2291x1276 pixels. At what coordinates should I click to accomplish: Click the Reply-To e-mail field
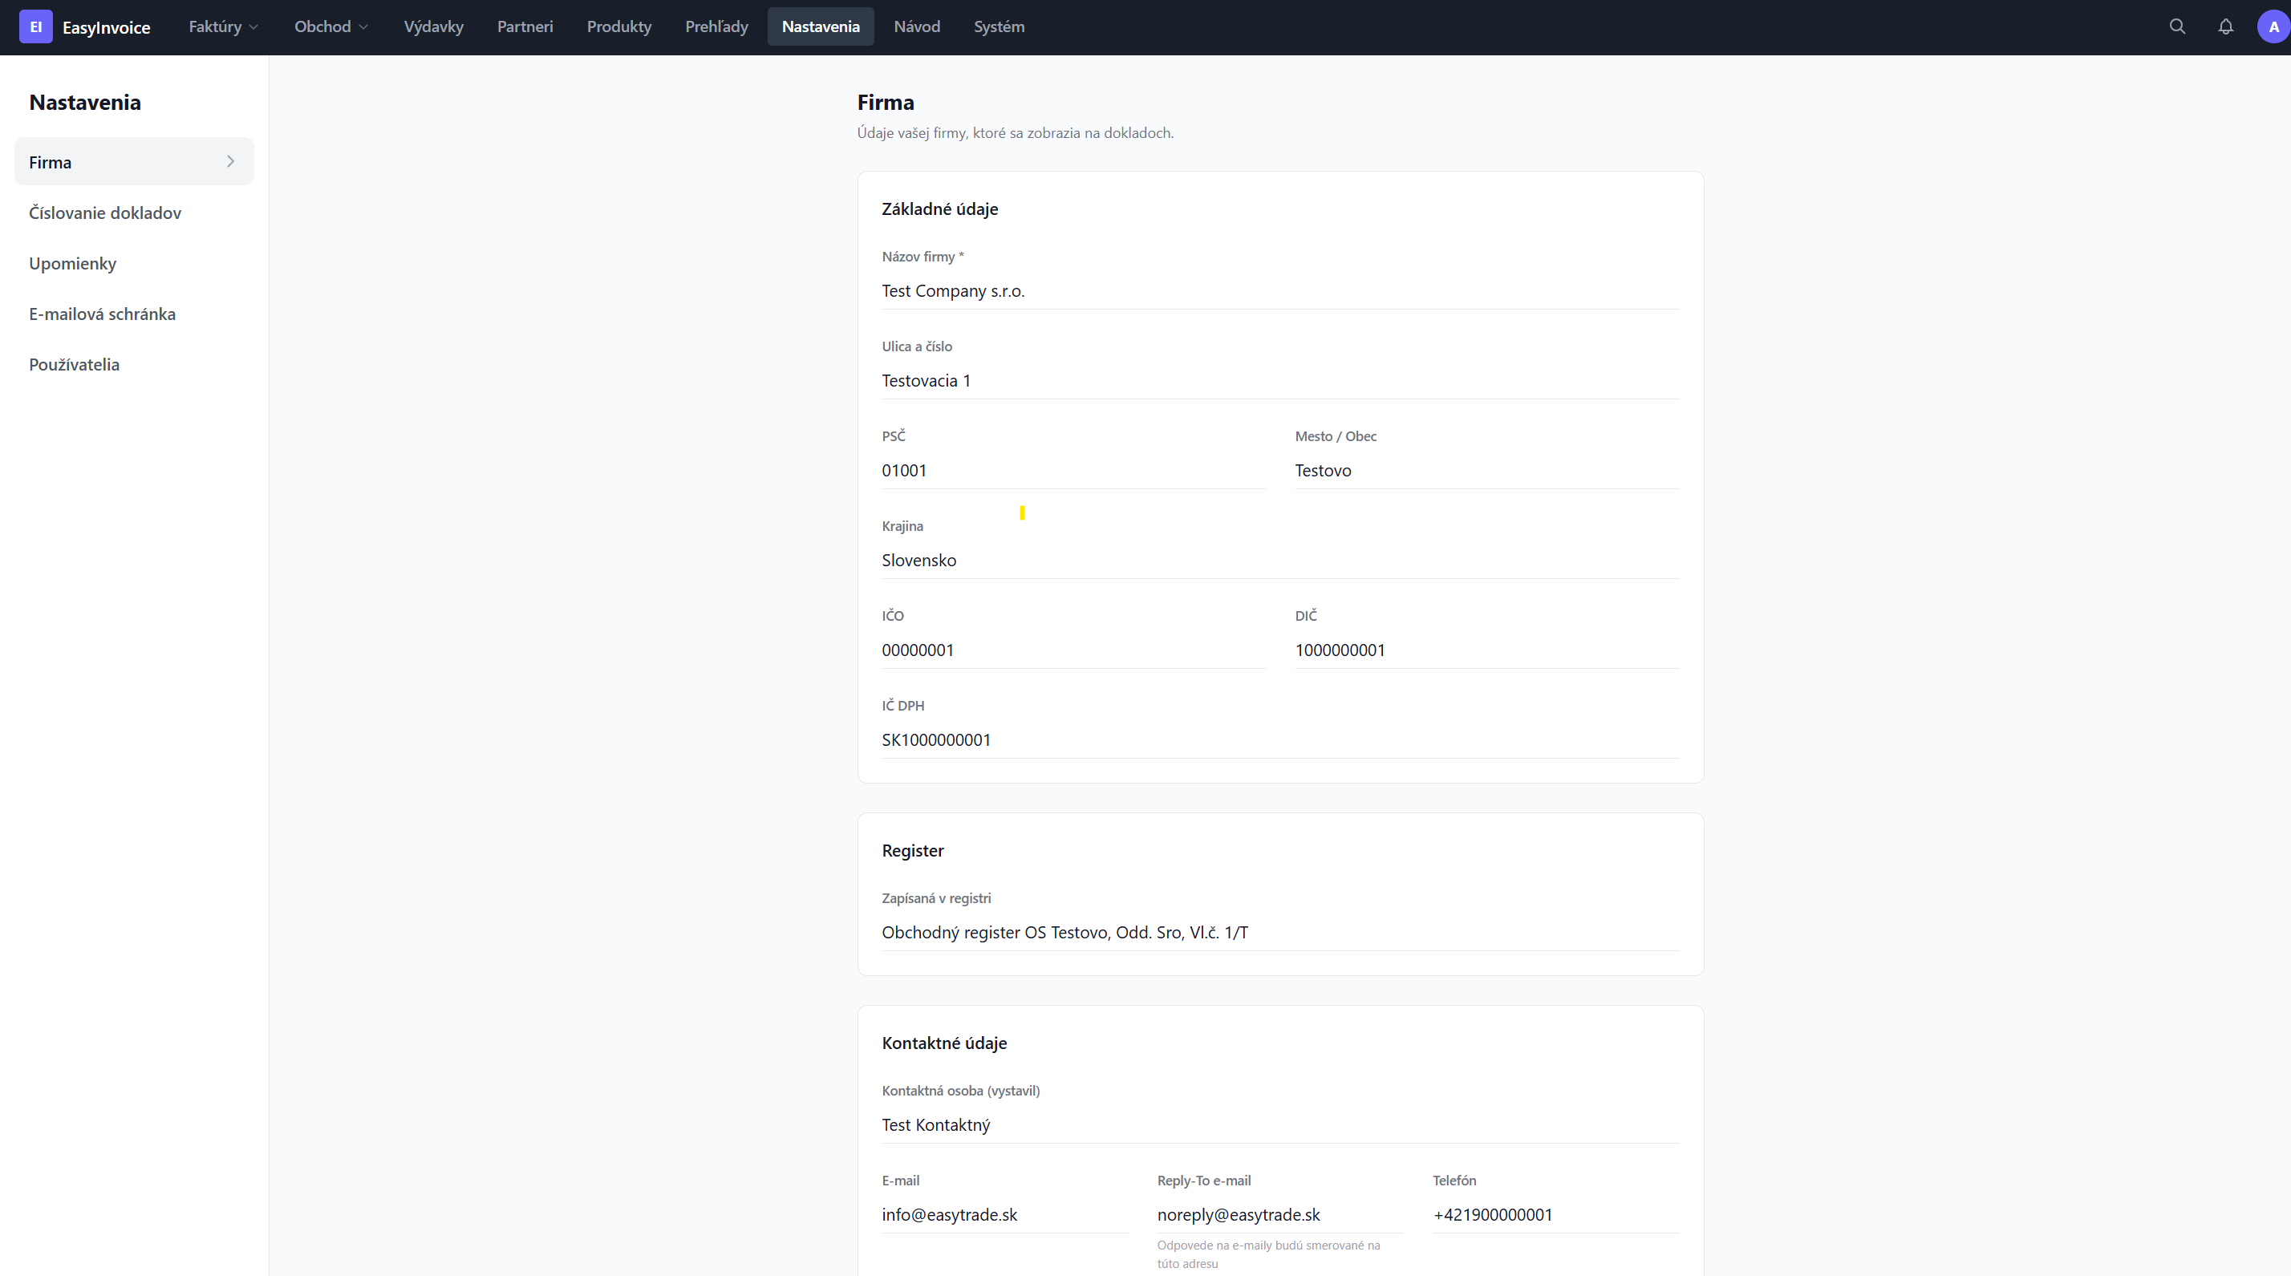click(1279, 1214)
